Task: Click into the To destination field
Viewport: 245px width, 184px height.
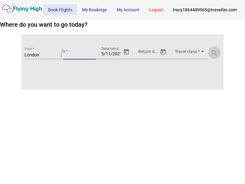Action: (79, 55)
